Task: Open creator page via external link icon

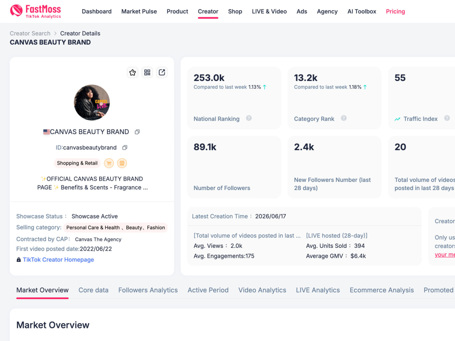Action: (162, 72)
